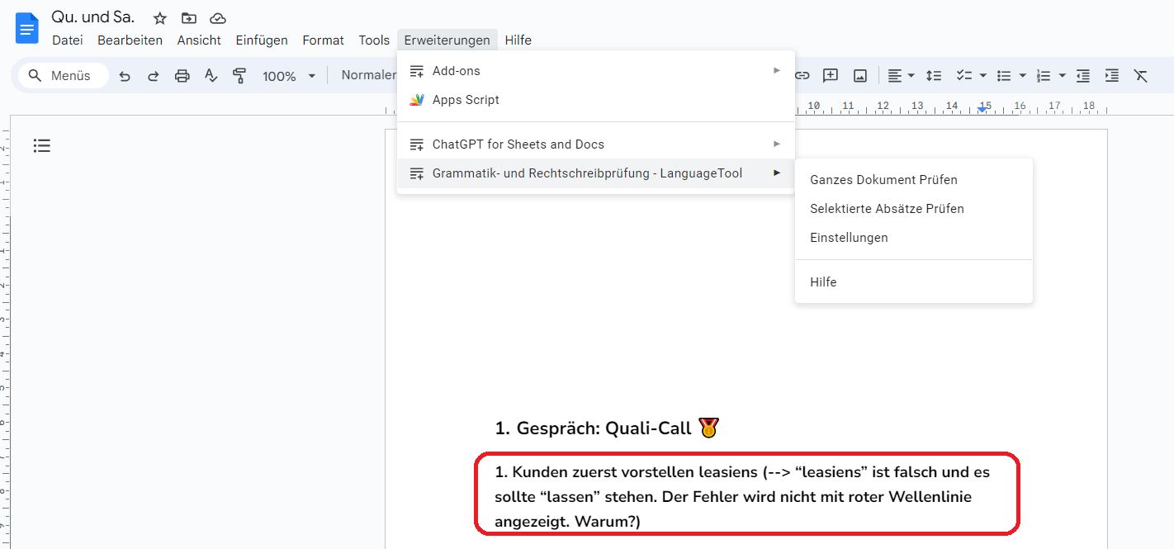This screenshot has width=1174, height=549.
Task: Show the document outline
Action: coord(42,146)
